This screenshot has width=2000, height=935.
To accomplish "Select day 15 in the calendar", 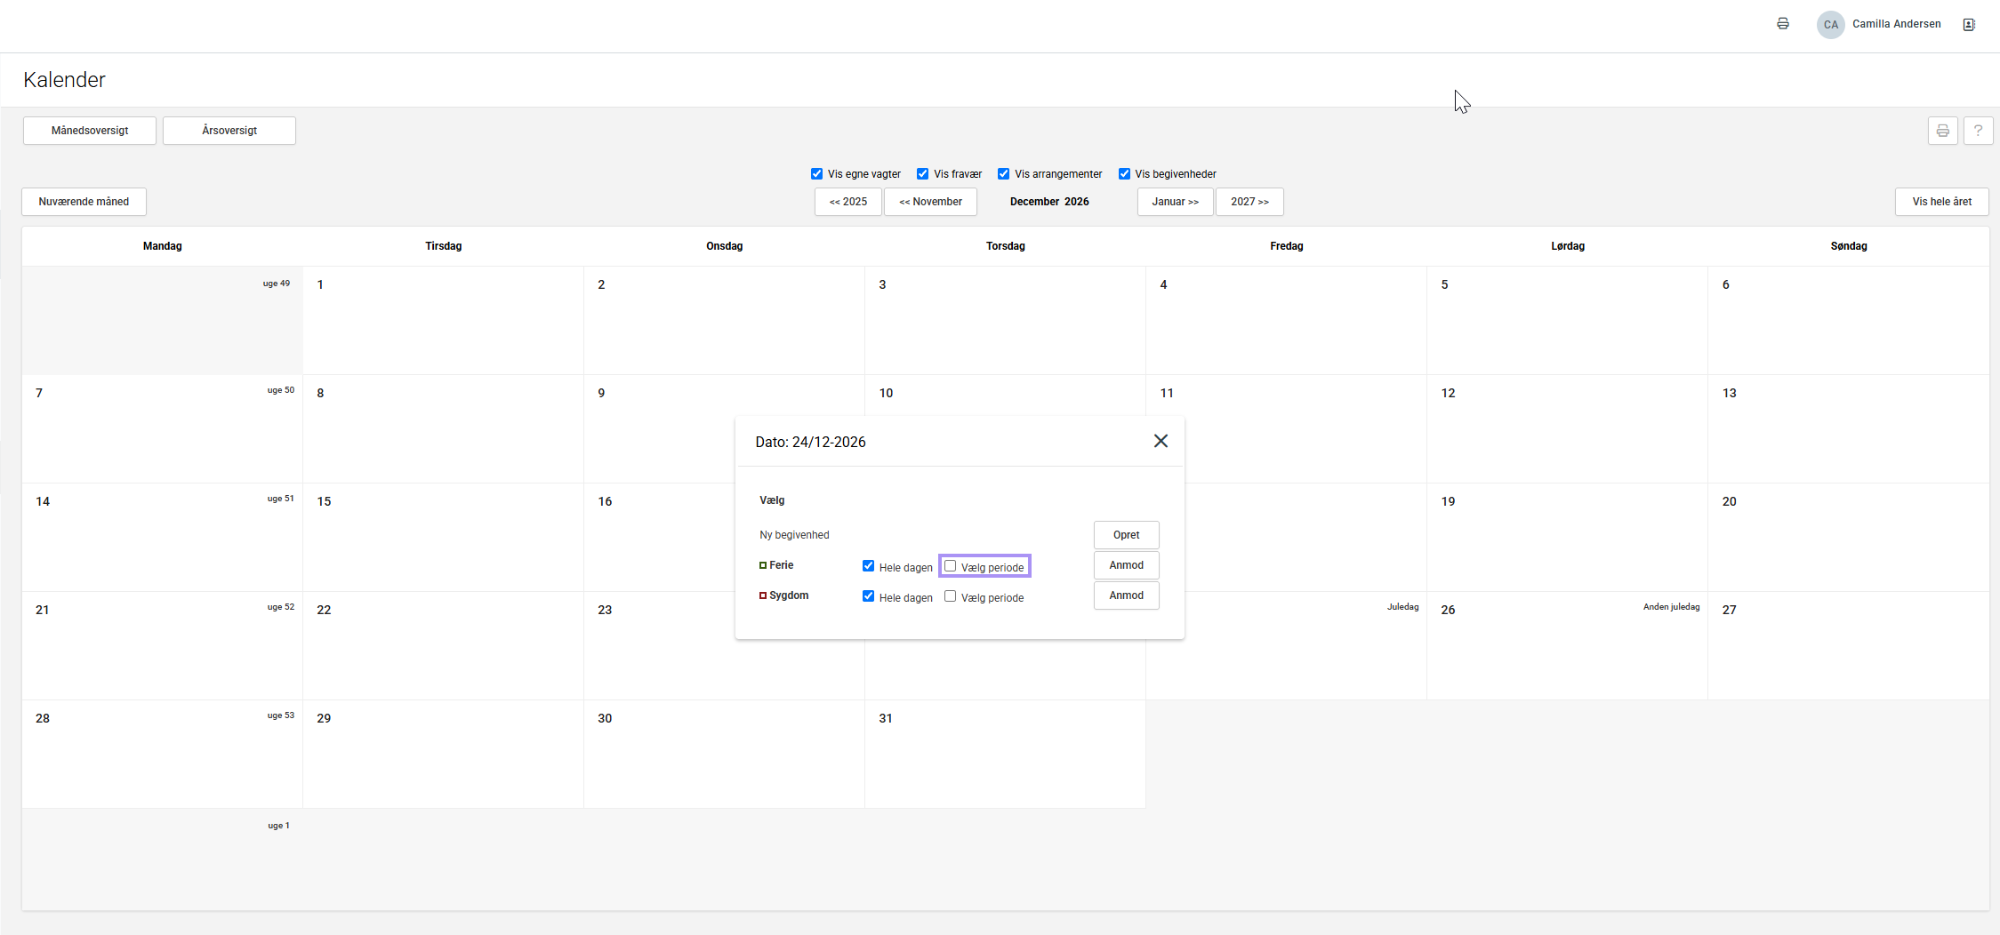I will tap(443, 537).
